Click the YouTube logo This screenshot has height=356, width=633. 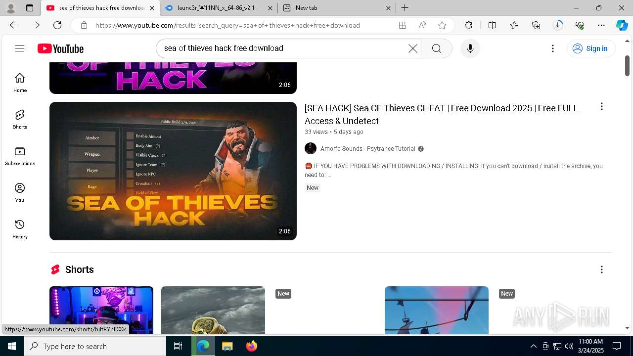[x=61, y=48]
